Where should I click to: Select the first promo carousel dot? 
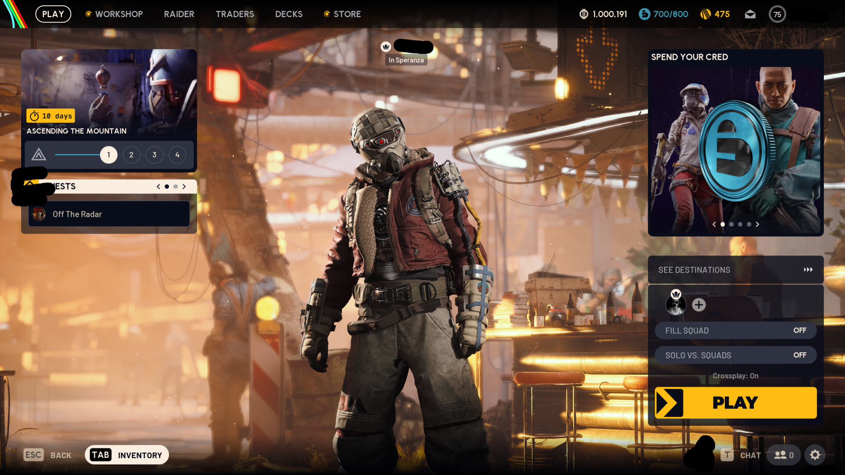[723, 224]
